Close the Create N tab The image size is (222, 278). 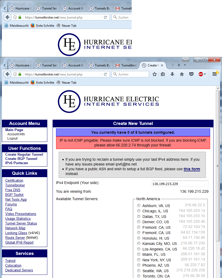coord(162,65)
